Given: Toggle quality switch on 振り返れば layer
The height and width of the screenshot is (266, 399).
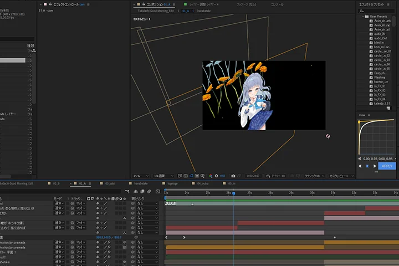Looking at the screenshot, I should (105, 228).
